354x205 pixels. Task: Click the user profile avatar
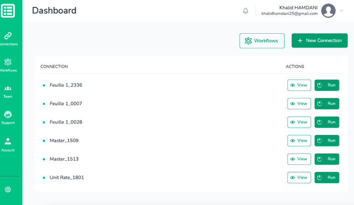[328, 10]
